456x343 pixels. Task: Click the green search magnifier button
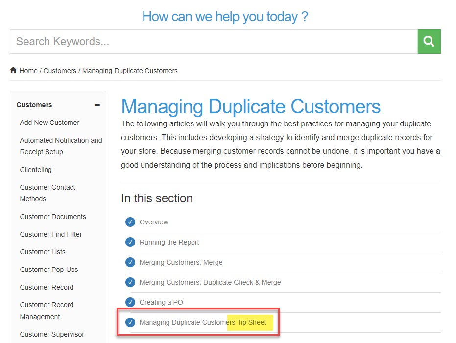click(x=429, y=42)
